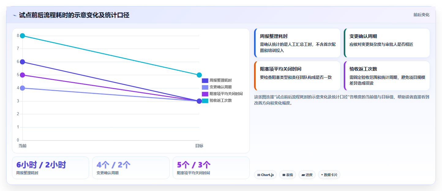The image size is (442, 191).
Task: Click the 进度 tag
Action: pos(307,175)
